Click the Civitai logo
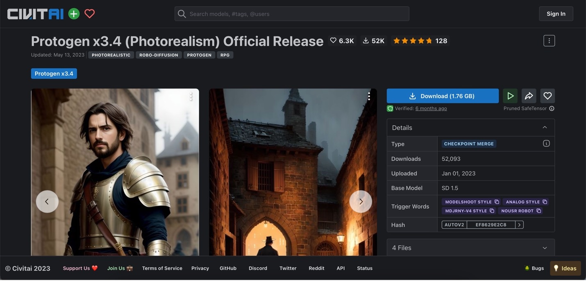 coord(35,14)
